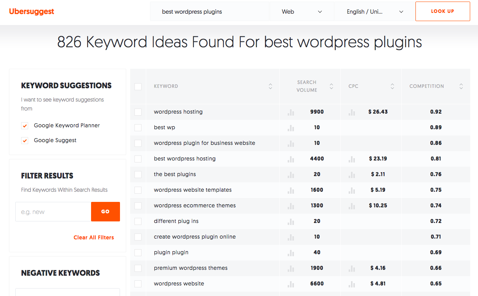Sort by the Competition column arrows
The width and height of the screenshot is (478, 296).
461,86
